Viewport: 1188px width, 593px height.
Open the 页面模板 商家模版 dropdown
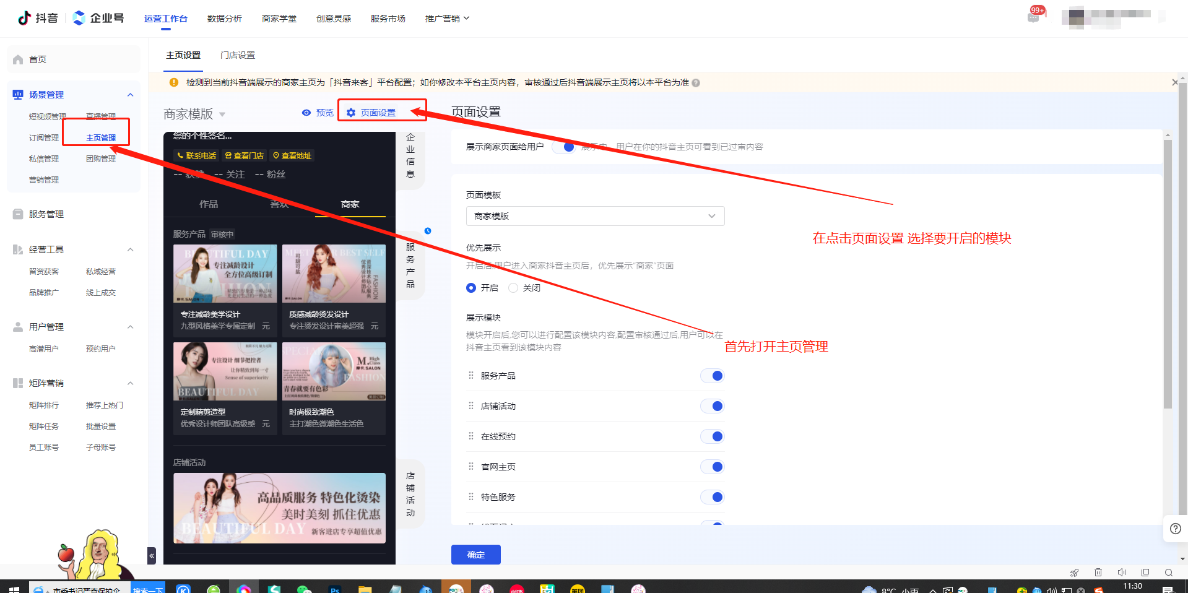pos(595,216)
